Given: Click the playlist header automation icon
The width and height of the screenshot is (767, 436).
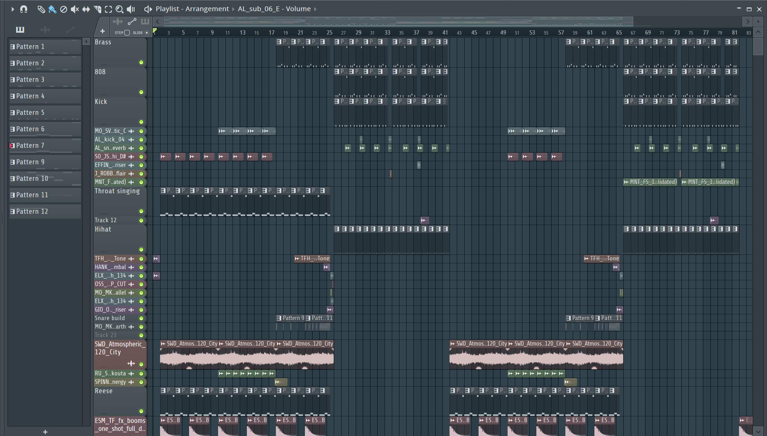Looking at the screenshot, I should pyautogui.click(x=132, y=22).
